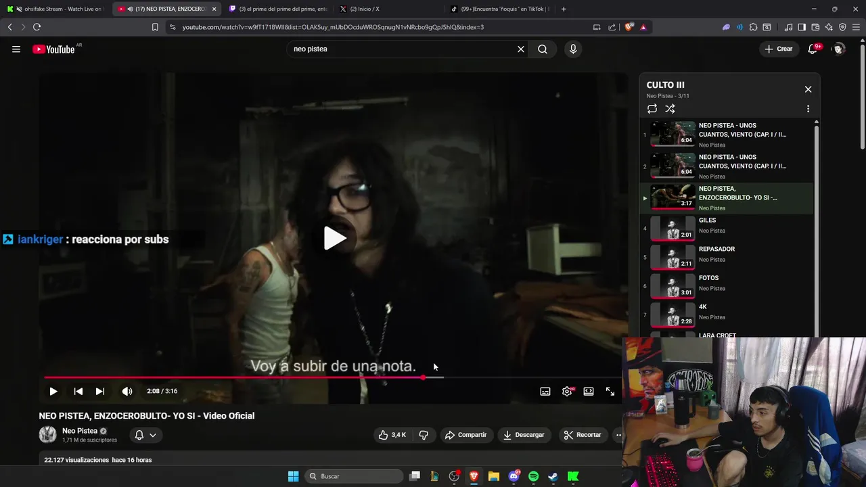Open Steam from the taskbar
The image size is (866, 487).
pyautogui.click(x=553, y=476)
